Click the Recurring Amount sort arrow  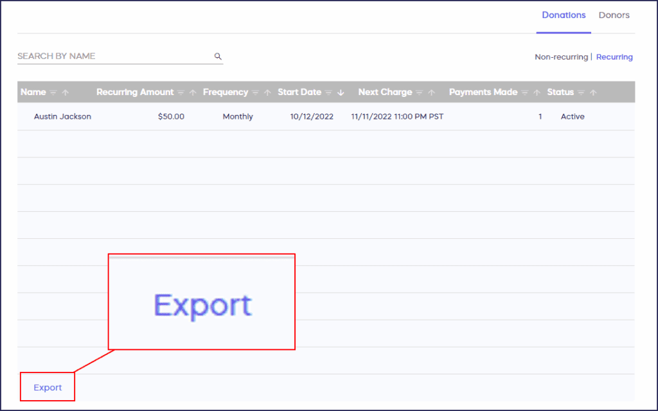tap(193, 92)
